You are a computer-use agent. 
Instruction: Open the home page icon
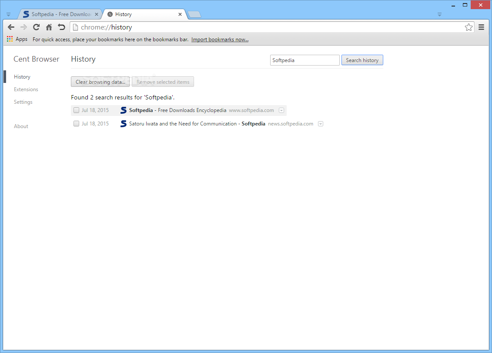pos(49,27)
